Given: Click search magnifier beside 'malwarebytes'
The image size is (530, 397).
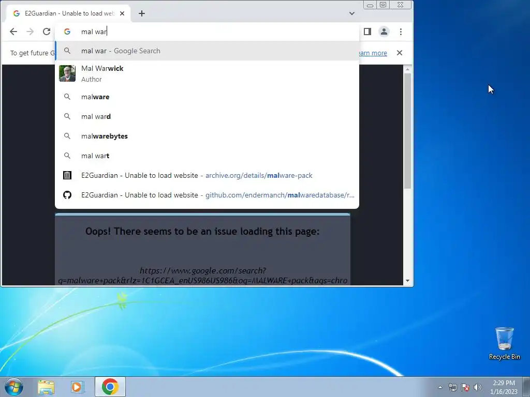Looking at the screenshot, I should click(x=67, y=136).
